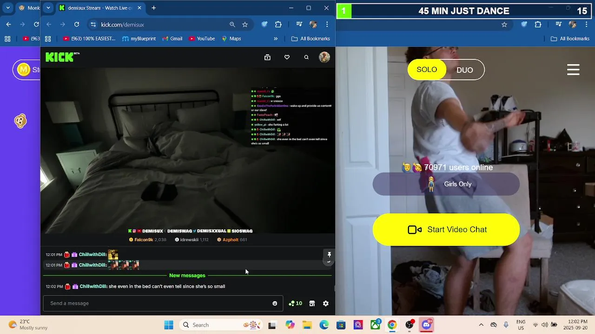Open Chrome three-dot menu in Kick window

[327, 25]
